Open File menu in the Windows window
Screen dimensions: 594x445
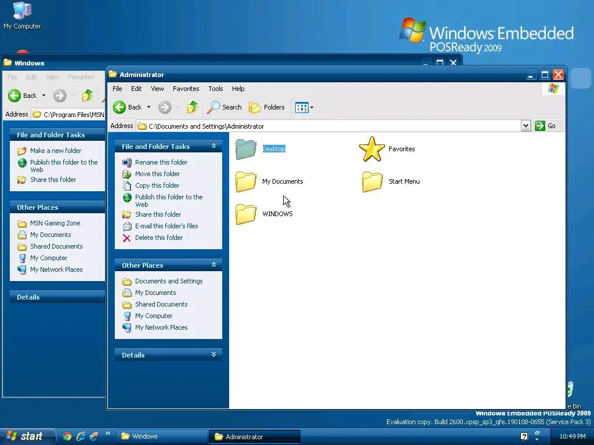[12, 77]
